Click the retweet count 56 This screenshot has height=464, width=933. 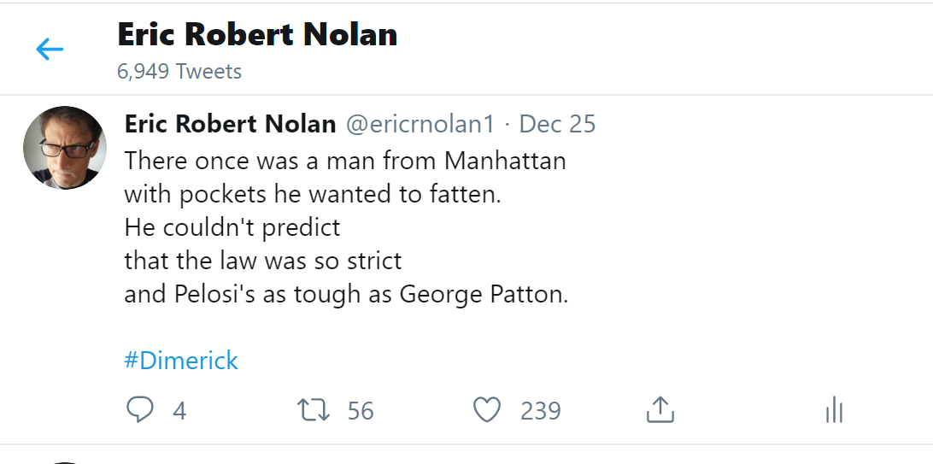[361, 411]
